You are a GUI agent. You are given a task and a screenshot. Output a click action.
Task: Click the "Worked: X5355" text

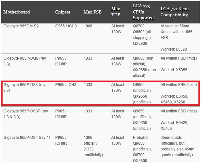(174, 70)
